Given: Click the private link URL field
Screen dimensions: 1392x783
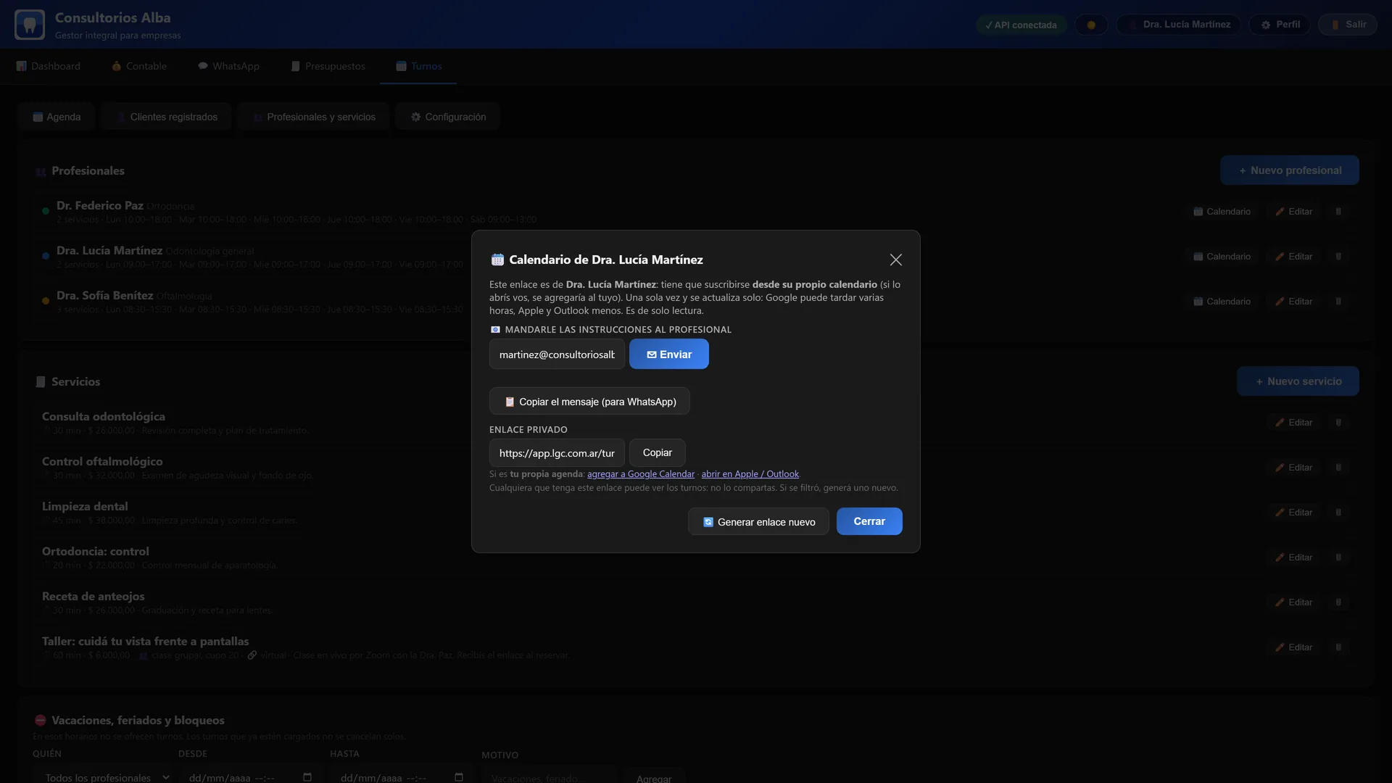Looking at the screenshot, I should tap(557, 453).
